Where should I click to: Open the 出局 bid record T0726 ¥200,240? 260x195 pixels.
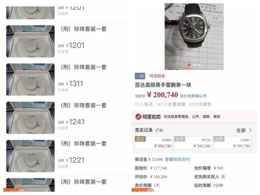coord(193,143)
